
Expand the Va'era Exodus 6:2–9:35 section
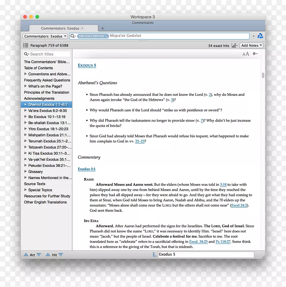coord(25,111)
